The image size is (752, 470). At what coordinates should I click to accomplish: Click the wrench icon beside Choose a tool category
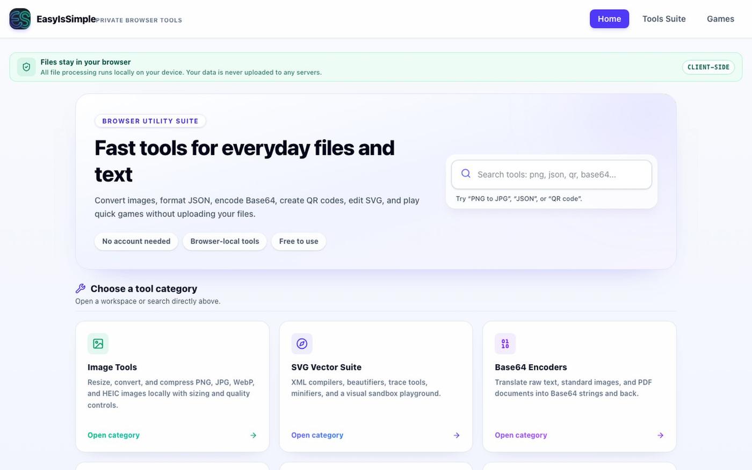click(81, 288)
